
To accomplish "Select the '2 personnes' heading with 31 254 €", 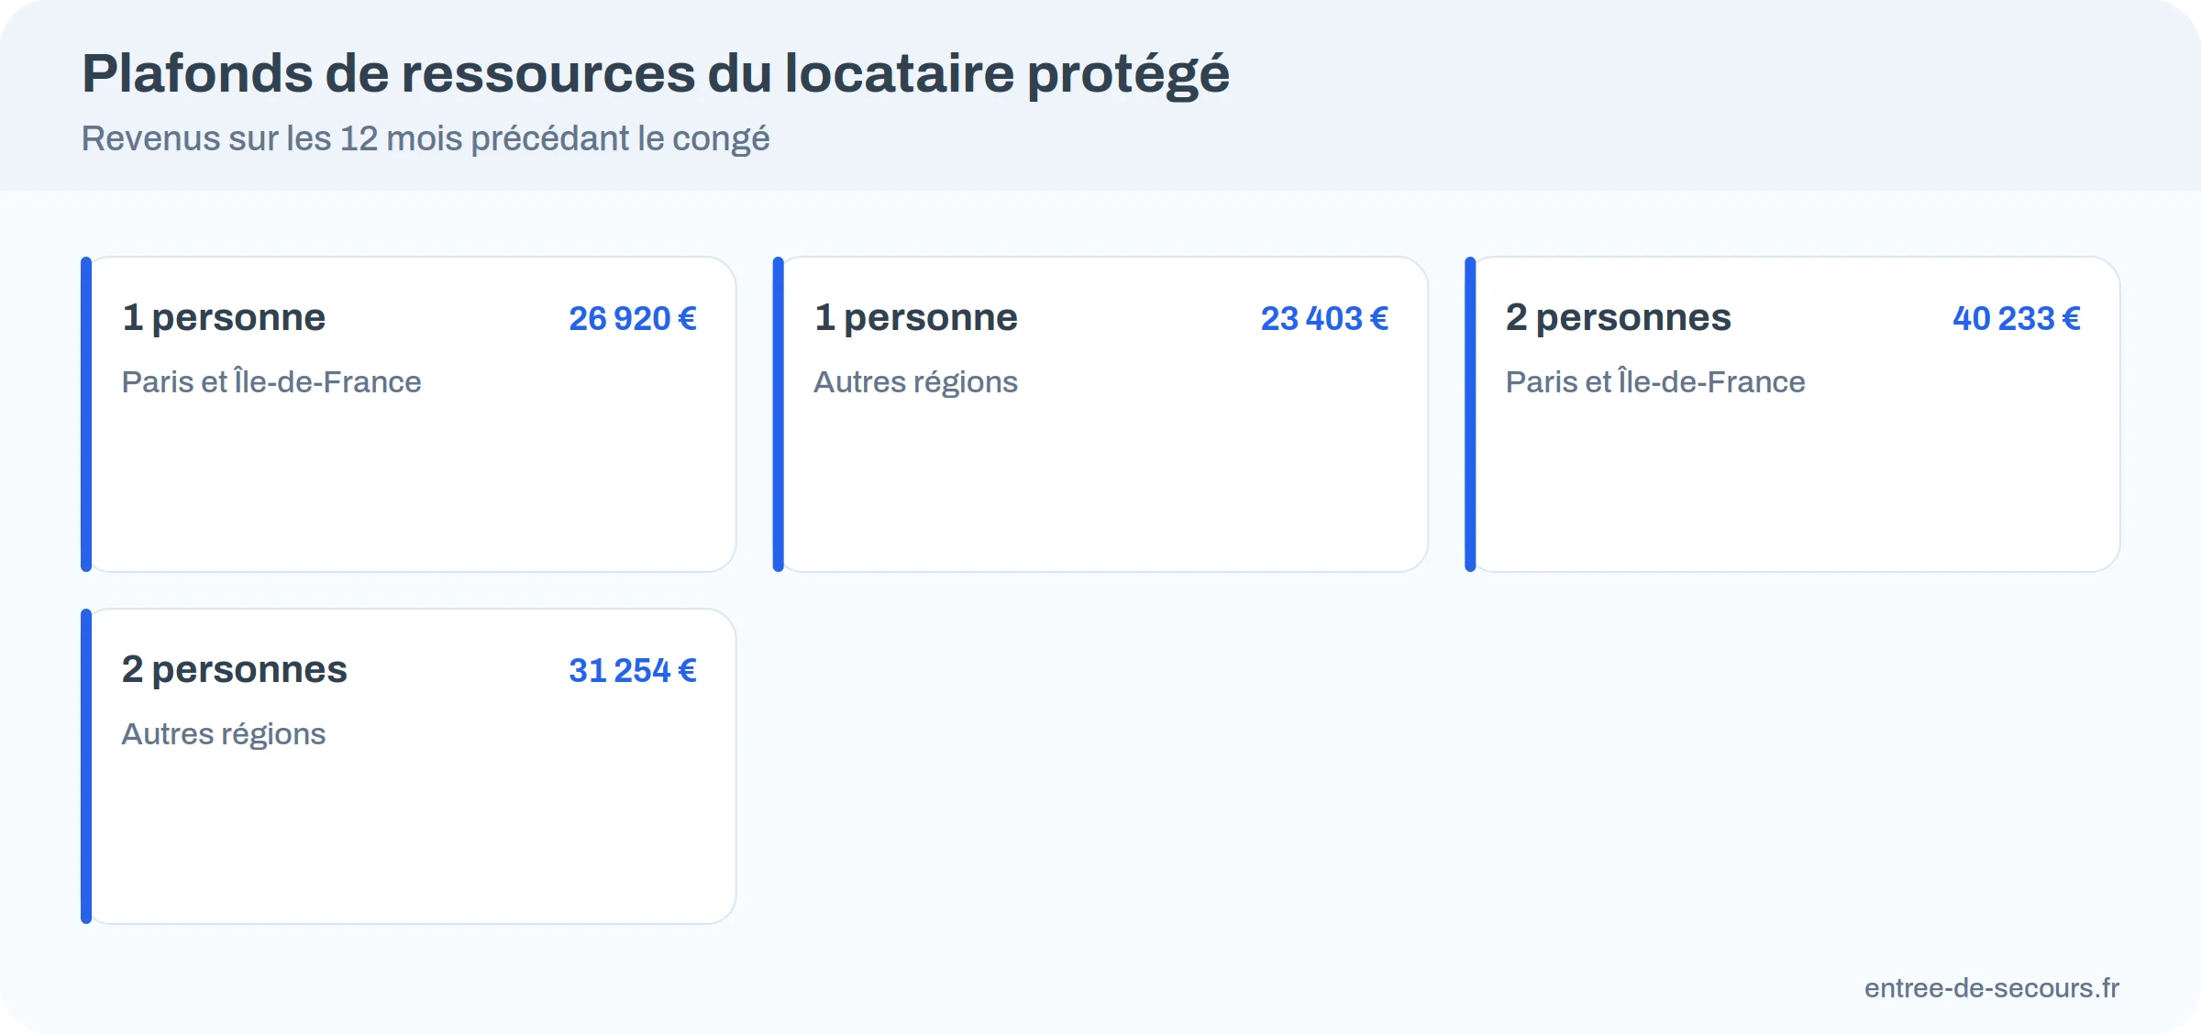I will point(235,670).
